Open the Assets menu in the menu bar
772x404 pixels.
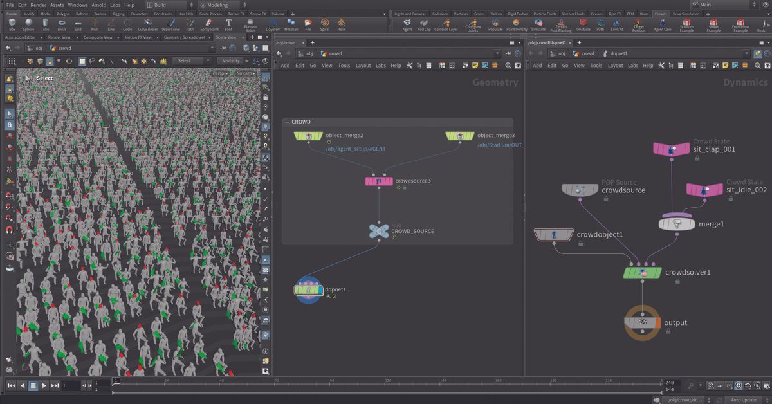click(x=57, y=5)
